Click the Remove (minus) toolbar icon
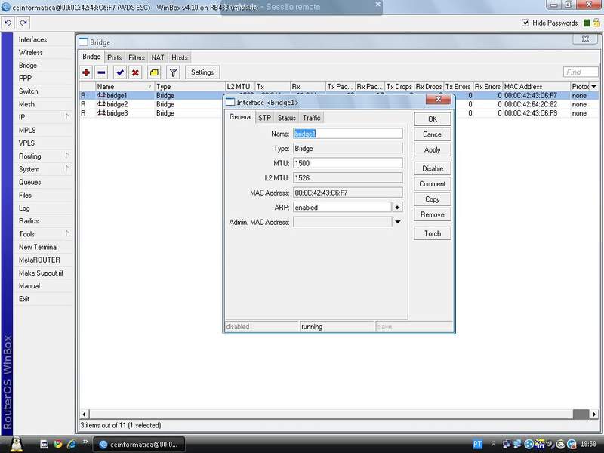This screenshot has width=604, height=453. 102,72
